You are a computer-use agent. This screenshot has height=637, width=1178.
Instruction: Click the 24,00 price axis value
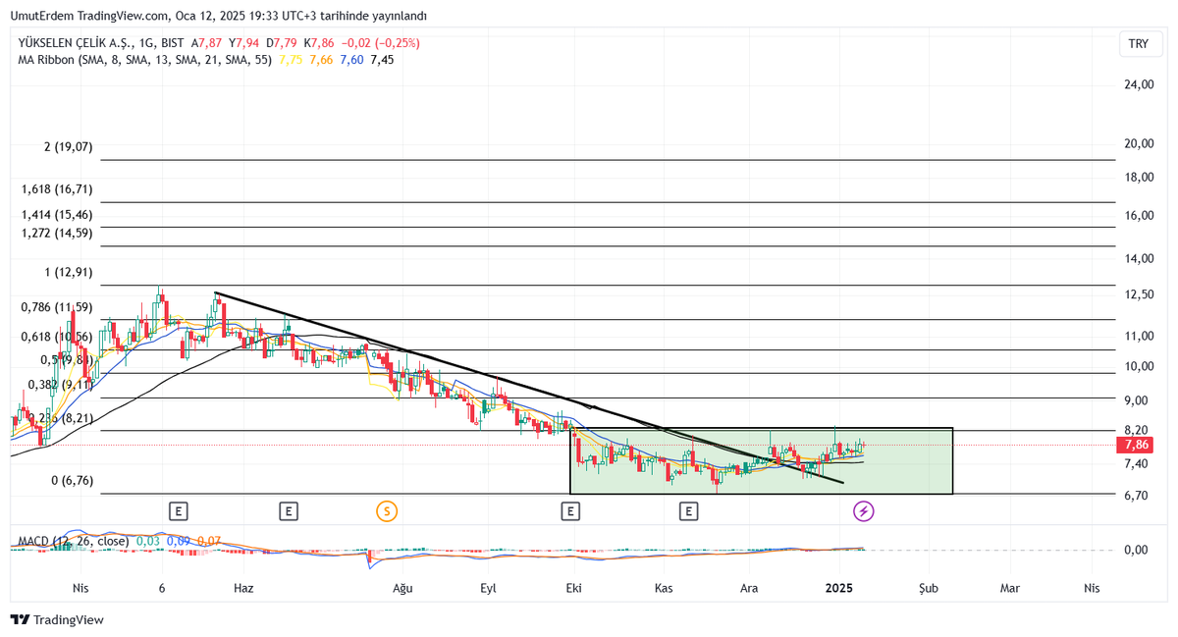point(1139,85)
